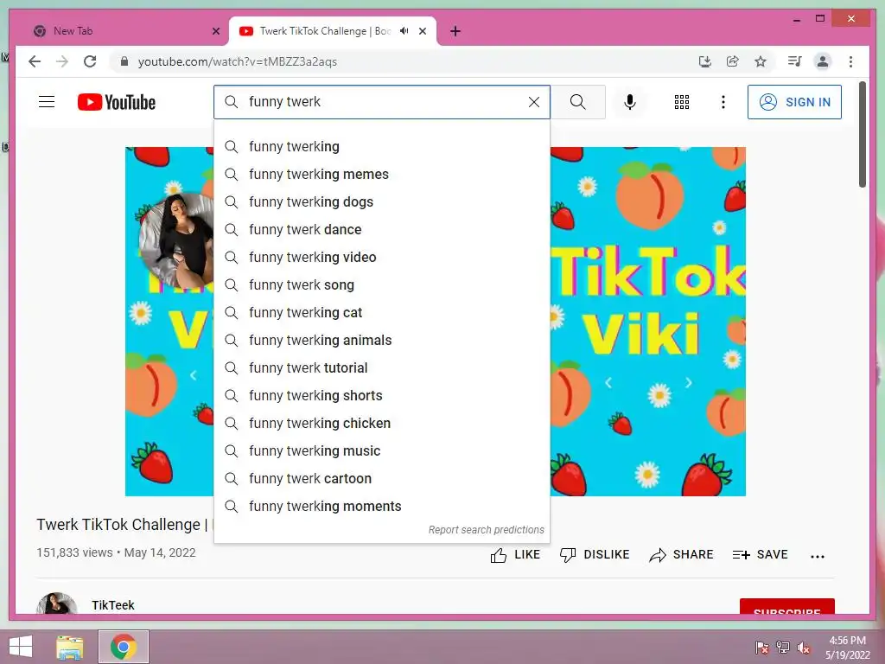Clear the search text with the X icon

[534, 102]
